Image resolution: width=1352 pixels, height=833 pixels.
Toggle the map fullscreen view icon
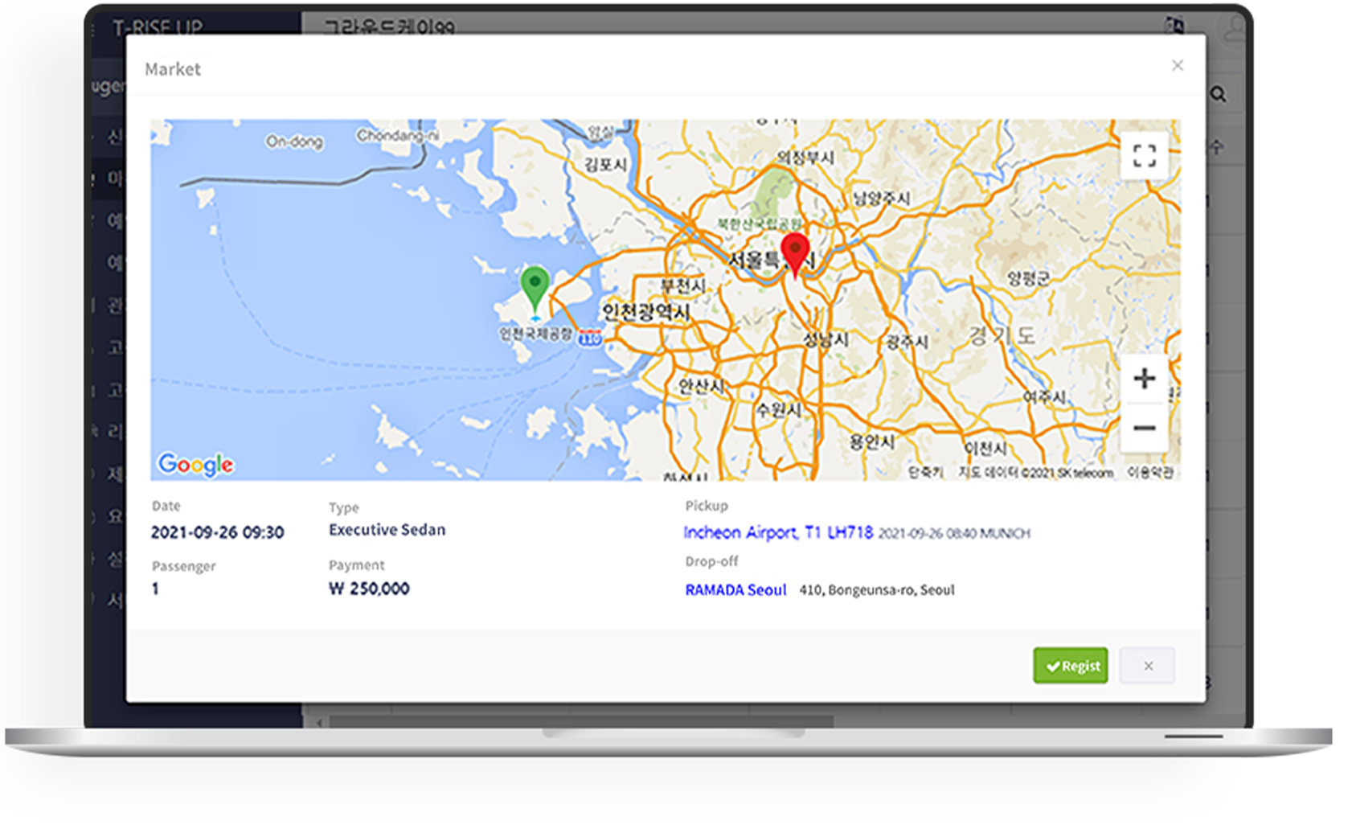(1145, 155)
